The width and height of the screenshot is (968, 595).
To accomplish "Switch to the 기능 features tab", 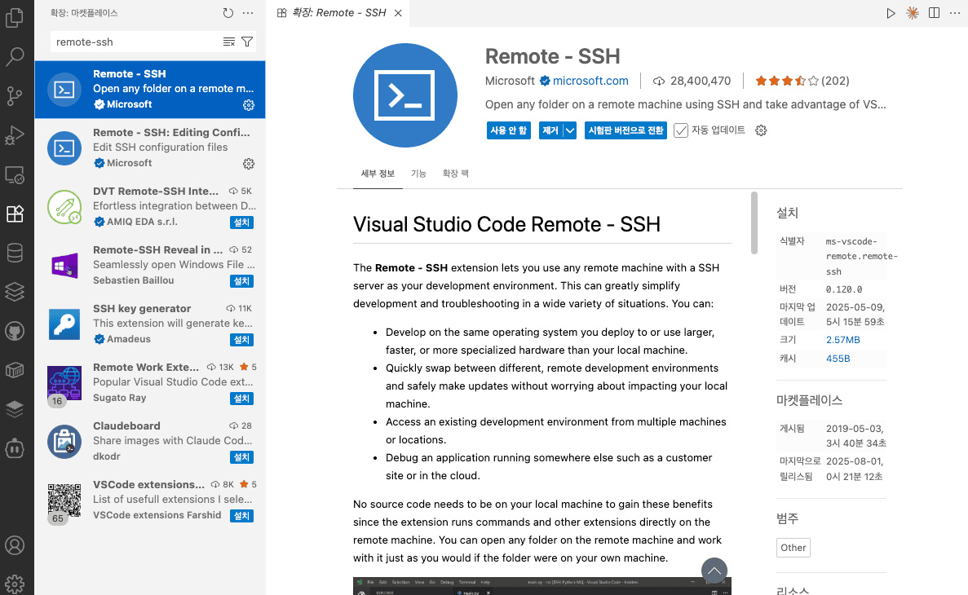I will [418, 174].
